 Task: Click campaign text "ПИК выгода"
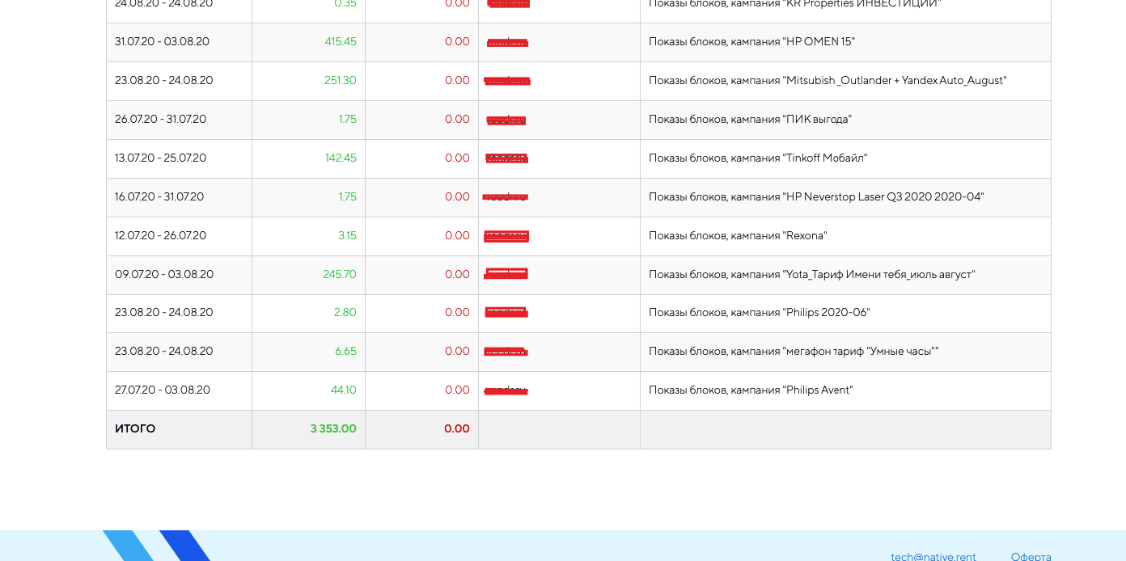coord(817,119)
